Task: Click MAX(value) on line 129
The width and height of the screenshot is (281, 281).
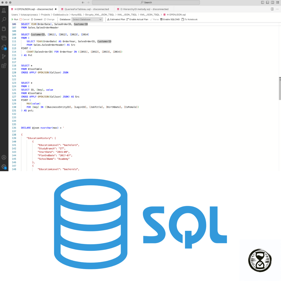Action: tap(34, 104)
